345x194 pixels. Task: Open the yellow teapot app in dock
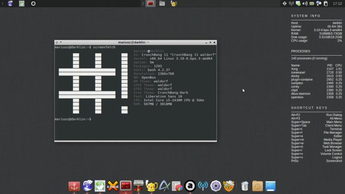[151, 186]
